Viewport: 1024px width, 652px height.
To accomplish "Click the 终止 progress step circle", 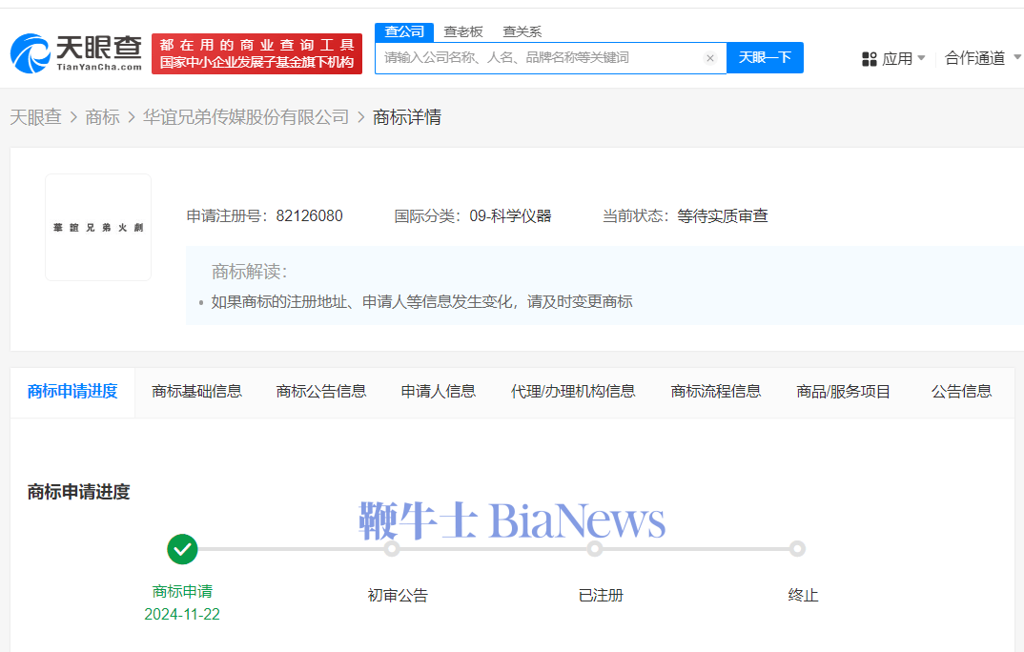I will pos(797,549).
